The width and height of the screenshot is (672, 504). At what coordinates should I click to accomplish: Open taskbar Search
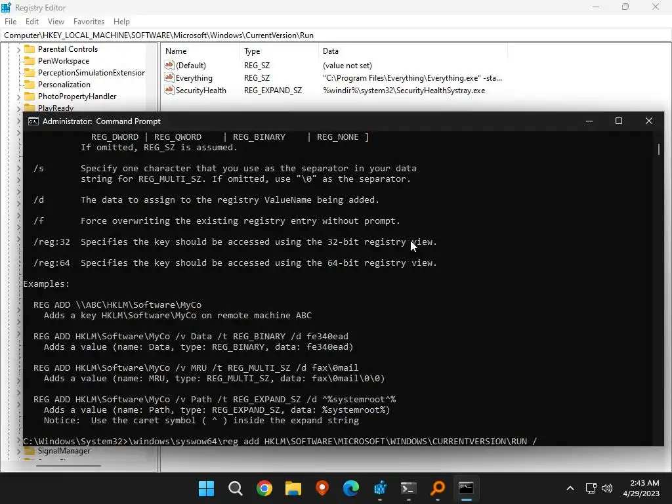[236, 488]
